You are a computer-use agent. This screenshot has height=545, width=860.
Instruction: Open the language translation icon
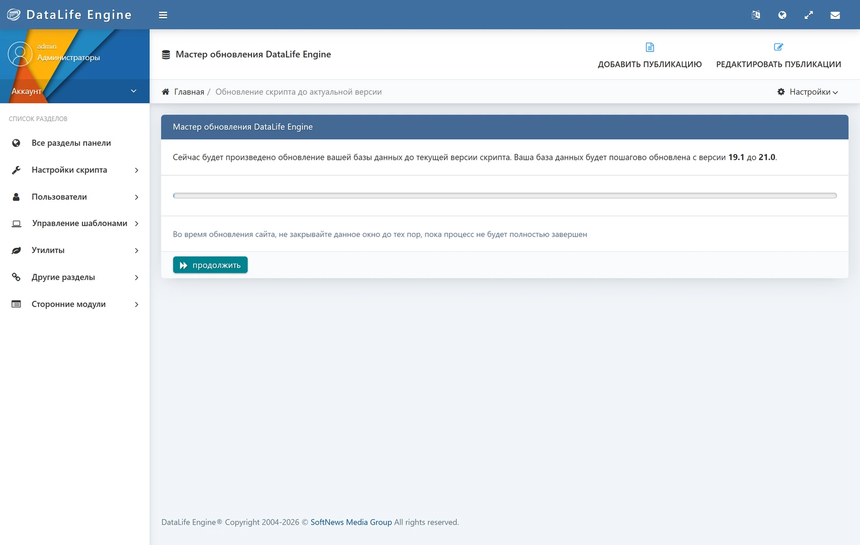[x=756, y=15]
